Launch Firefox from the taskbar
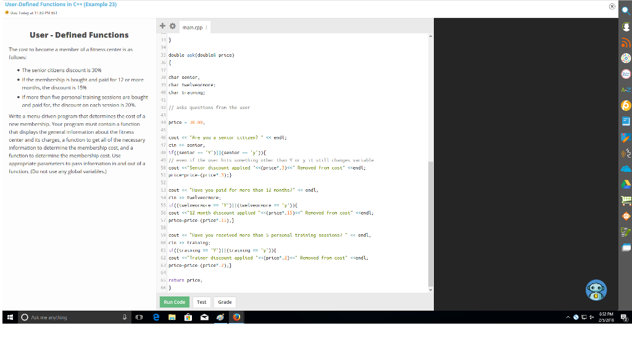Screen dimensions: 632x355 tap(236, 317)
